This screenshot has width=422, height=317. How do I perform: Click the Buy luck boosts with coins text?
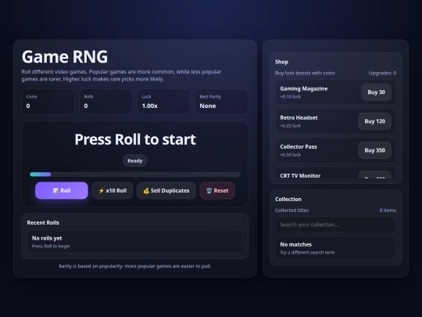(305, 73)
